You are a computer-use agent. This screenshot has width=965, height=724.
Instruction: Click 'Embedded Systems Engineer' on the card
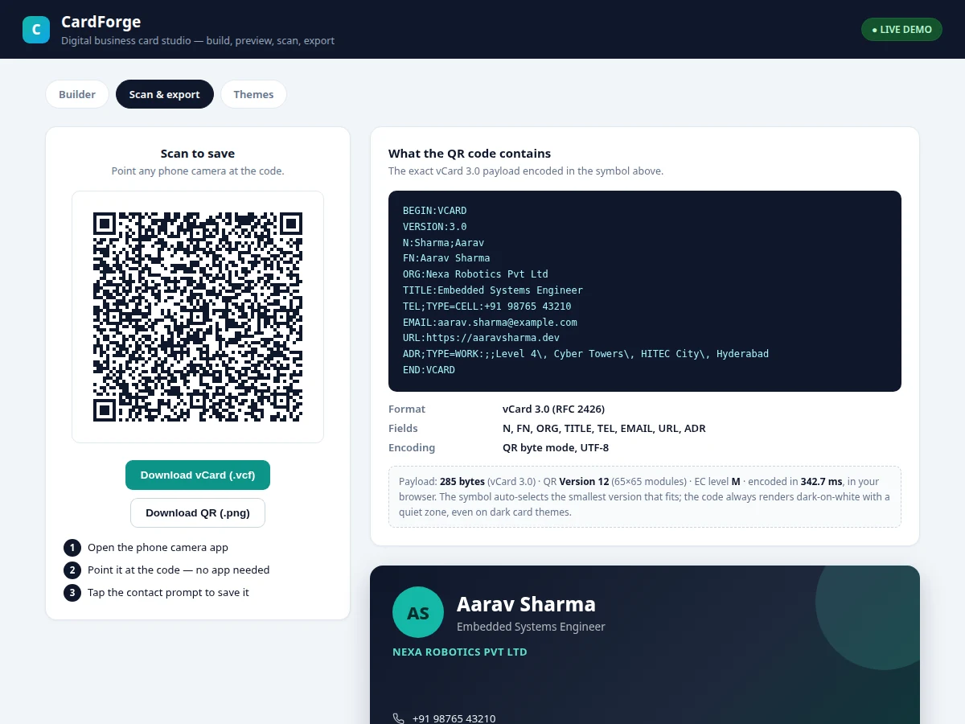click(531, 627)
